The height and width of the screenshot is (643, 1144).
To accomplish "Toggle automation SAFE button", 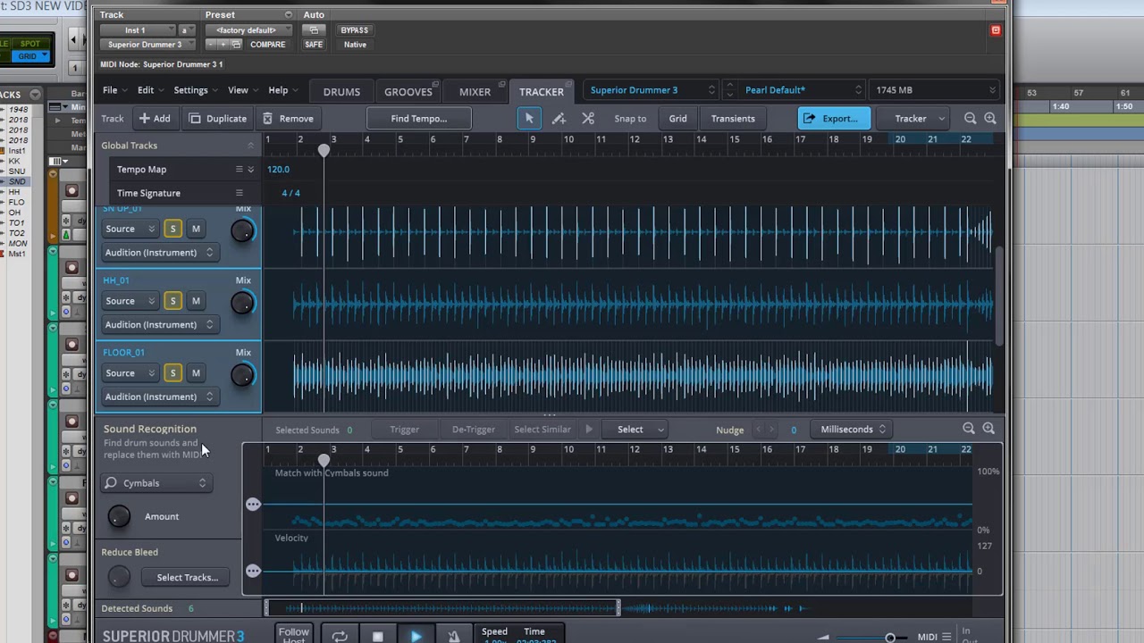I will click(x=314, y=45).
